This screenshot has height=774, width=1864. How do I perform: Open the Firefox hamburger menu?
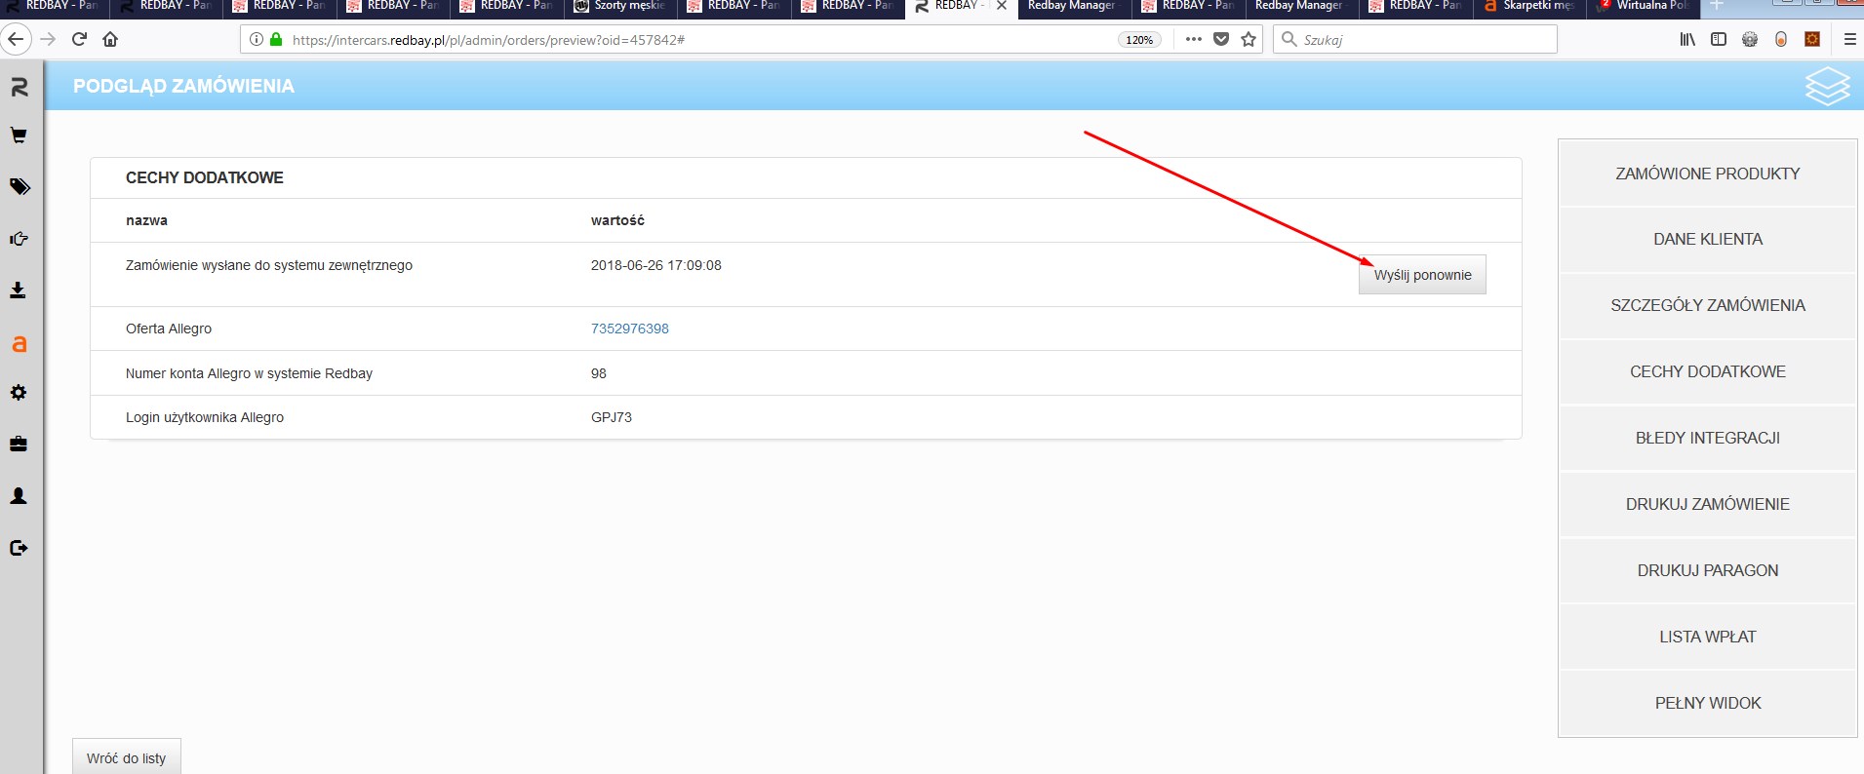click(1849, 40)
